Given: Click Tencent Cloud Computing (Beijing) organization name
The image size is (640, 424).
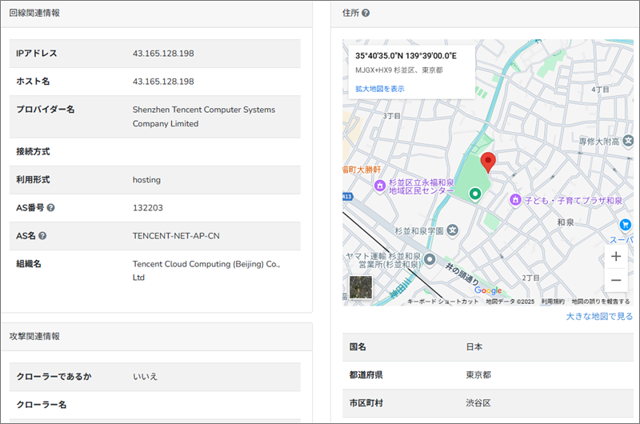Looking at the screenshot, I should (206, 270).
